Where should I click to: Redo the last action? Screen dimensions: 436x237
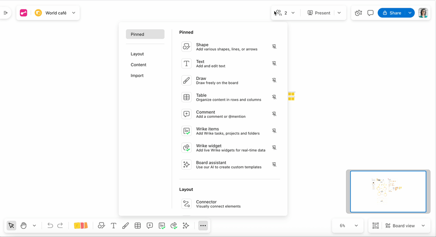click(x=60, y=226)
